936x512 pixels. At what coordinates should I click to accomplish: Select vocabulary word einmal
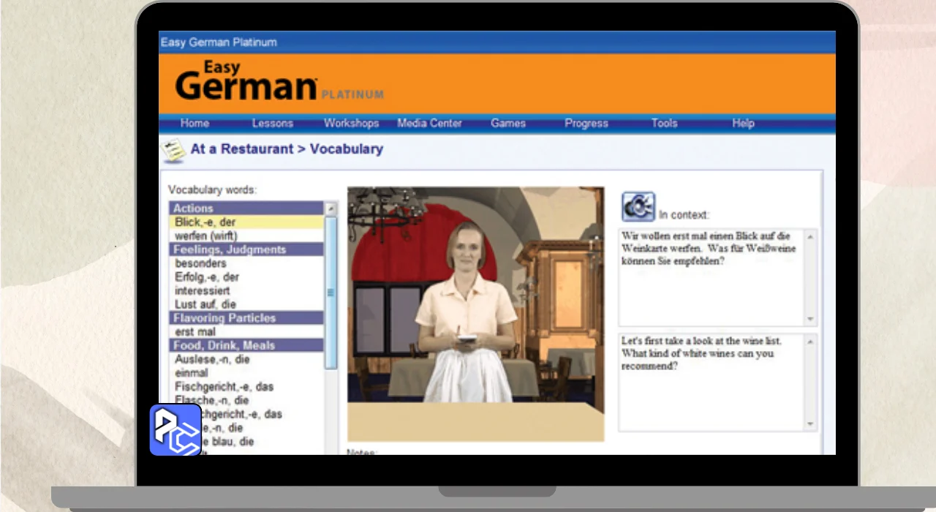pyautogui.click(x=246, y=373)
